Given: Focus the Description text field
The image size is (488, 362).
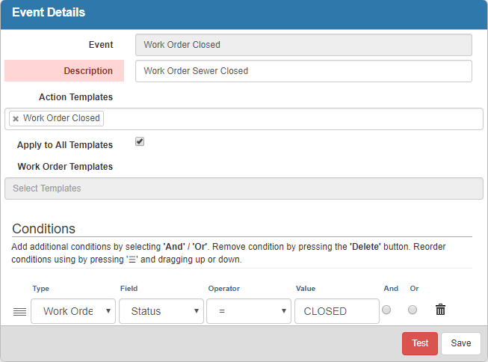Looking at the screenshot, I should tap(303, 71).
